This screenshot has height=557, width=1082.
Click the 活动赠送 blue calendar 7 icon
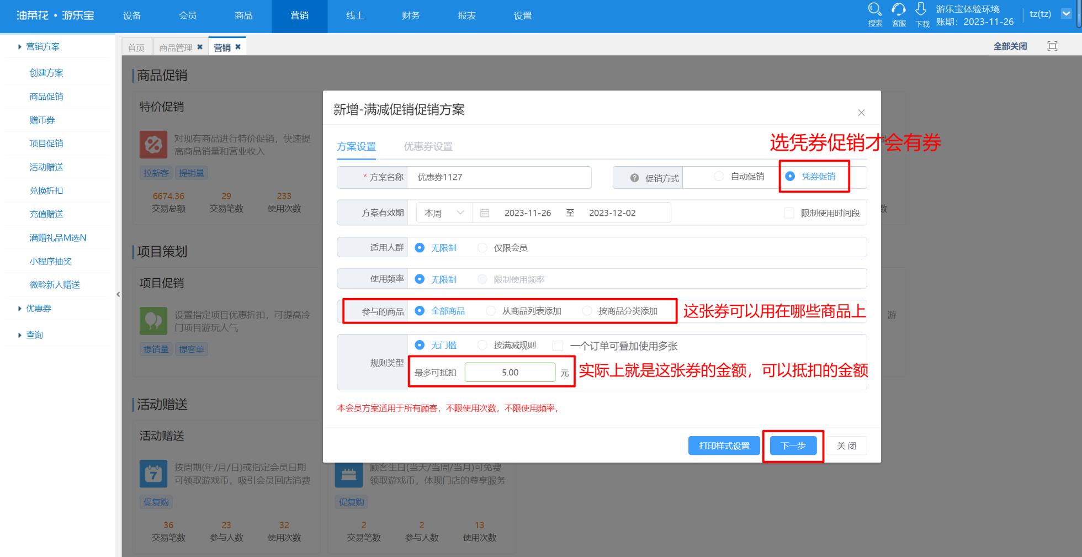click(153, 474)
